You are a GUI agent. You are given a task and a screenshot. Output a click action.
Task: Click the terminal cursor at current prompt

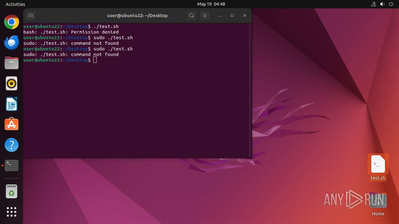pos(95,60)
